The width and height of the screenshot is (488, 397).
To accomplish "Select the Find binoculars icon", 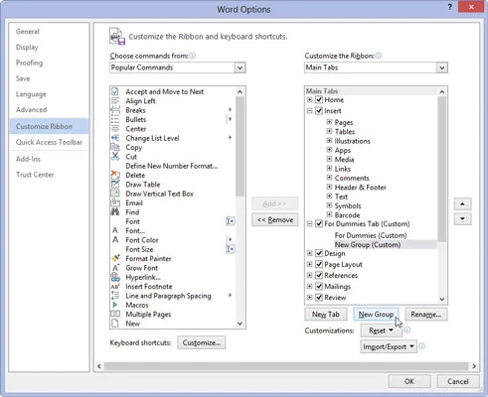I will (115, 211).
